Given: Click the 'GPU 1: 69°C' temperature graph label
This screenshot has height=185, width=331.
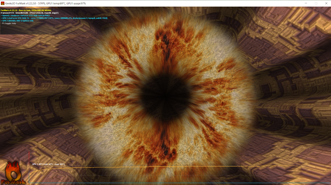Looking at the screenshot, I should [x=48, y=164].
